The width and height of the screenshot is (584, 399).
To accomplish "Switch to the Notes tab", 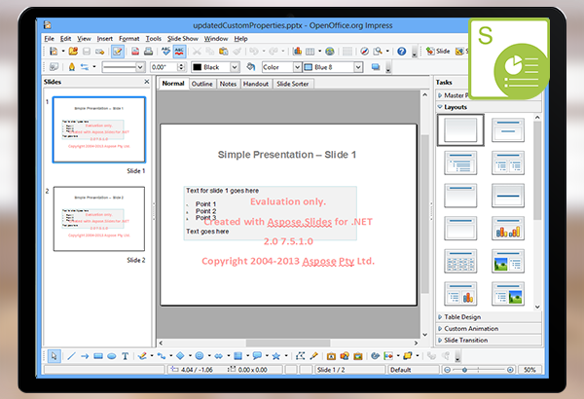I will tap(228, 84).
